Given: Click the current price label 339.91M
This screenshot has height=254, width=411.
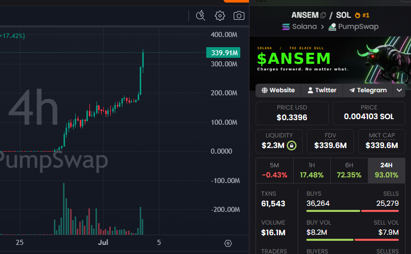Looking at the screenshot, I should 224,53.
